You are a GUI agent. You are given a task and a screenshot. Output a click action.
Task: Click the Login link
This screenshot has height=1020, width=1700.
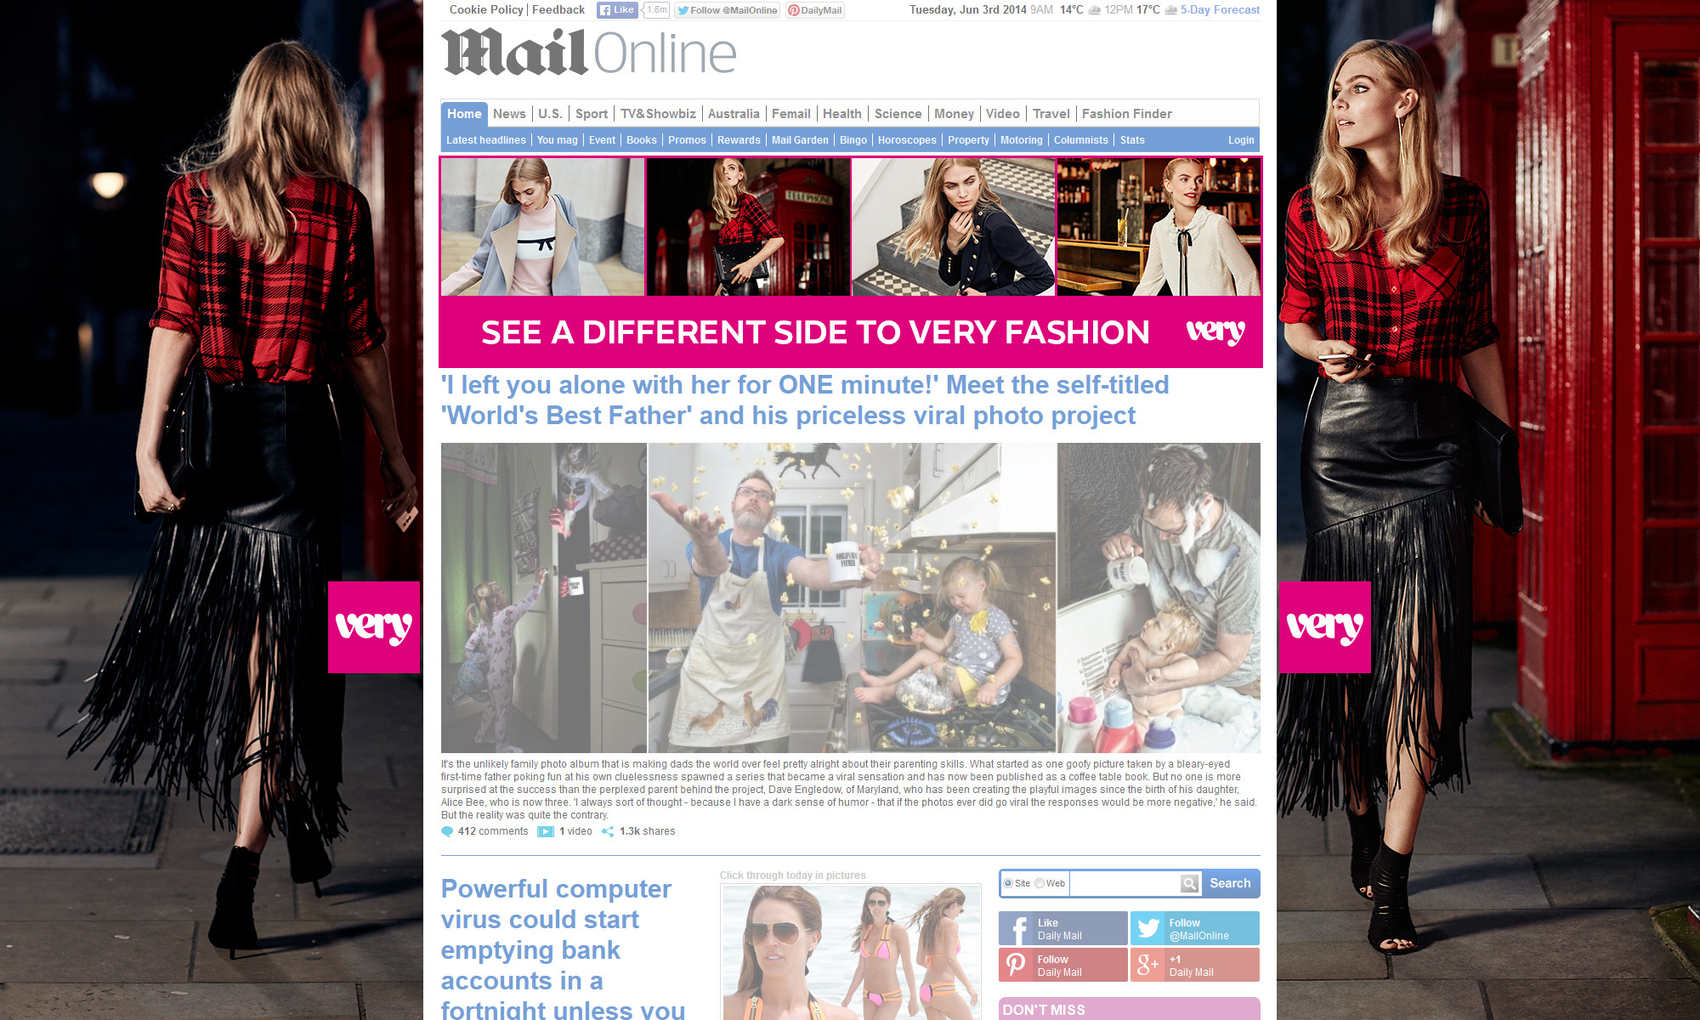coord(1241,140)
